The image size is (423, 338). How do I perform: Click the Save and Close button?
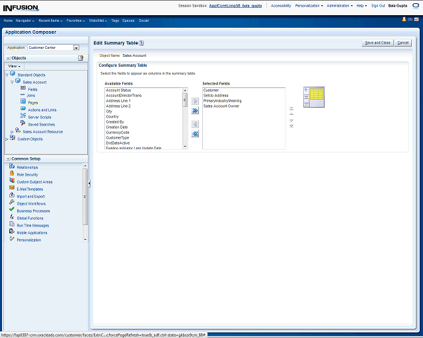pos(377,43)
